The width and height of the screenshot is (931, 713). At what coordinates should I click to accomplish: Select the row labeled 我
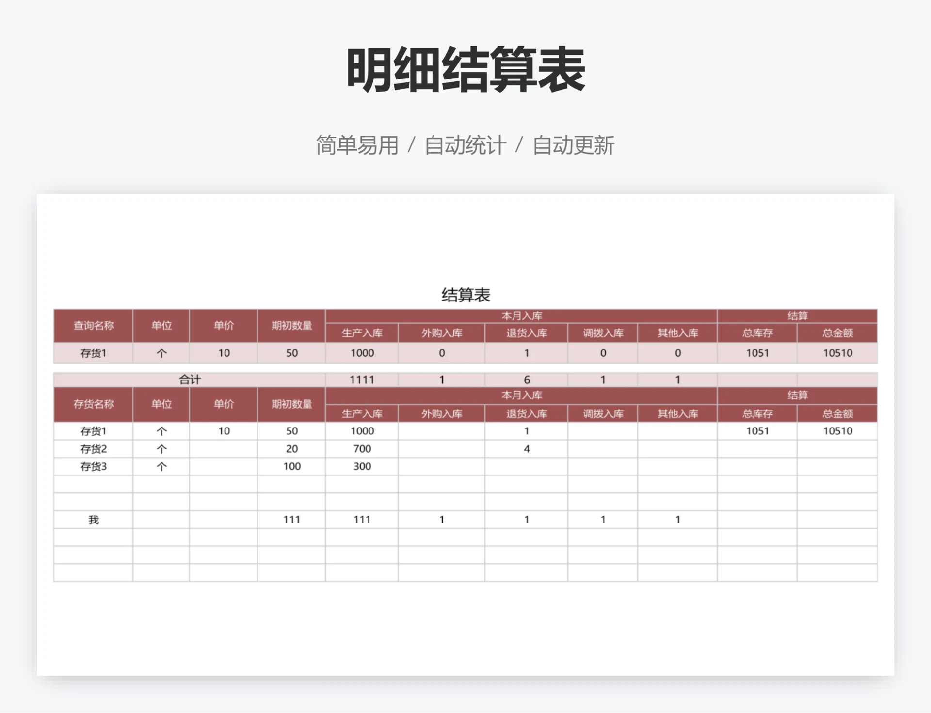(93, 519)
